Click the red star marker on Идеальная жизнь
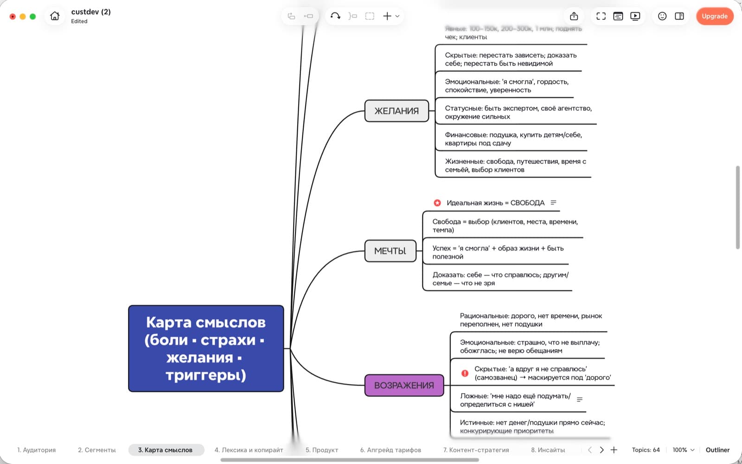 click(x=437, y=203)
